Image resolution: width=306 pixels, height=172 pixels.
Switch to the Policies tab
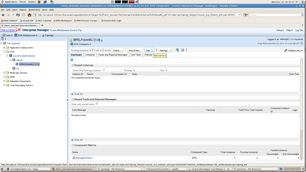(x=148, y=55)
